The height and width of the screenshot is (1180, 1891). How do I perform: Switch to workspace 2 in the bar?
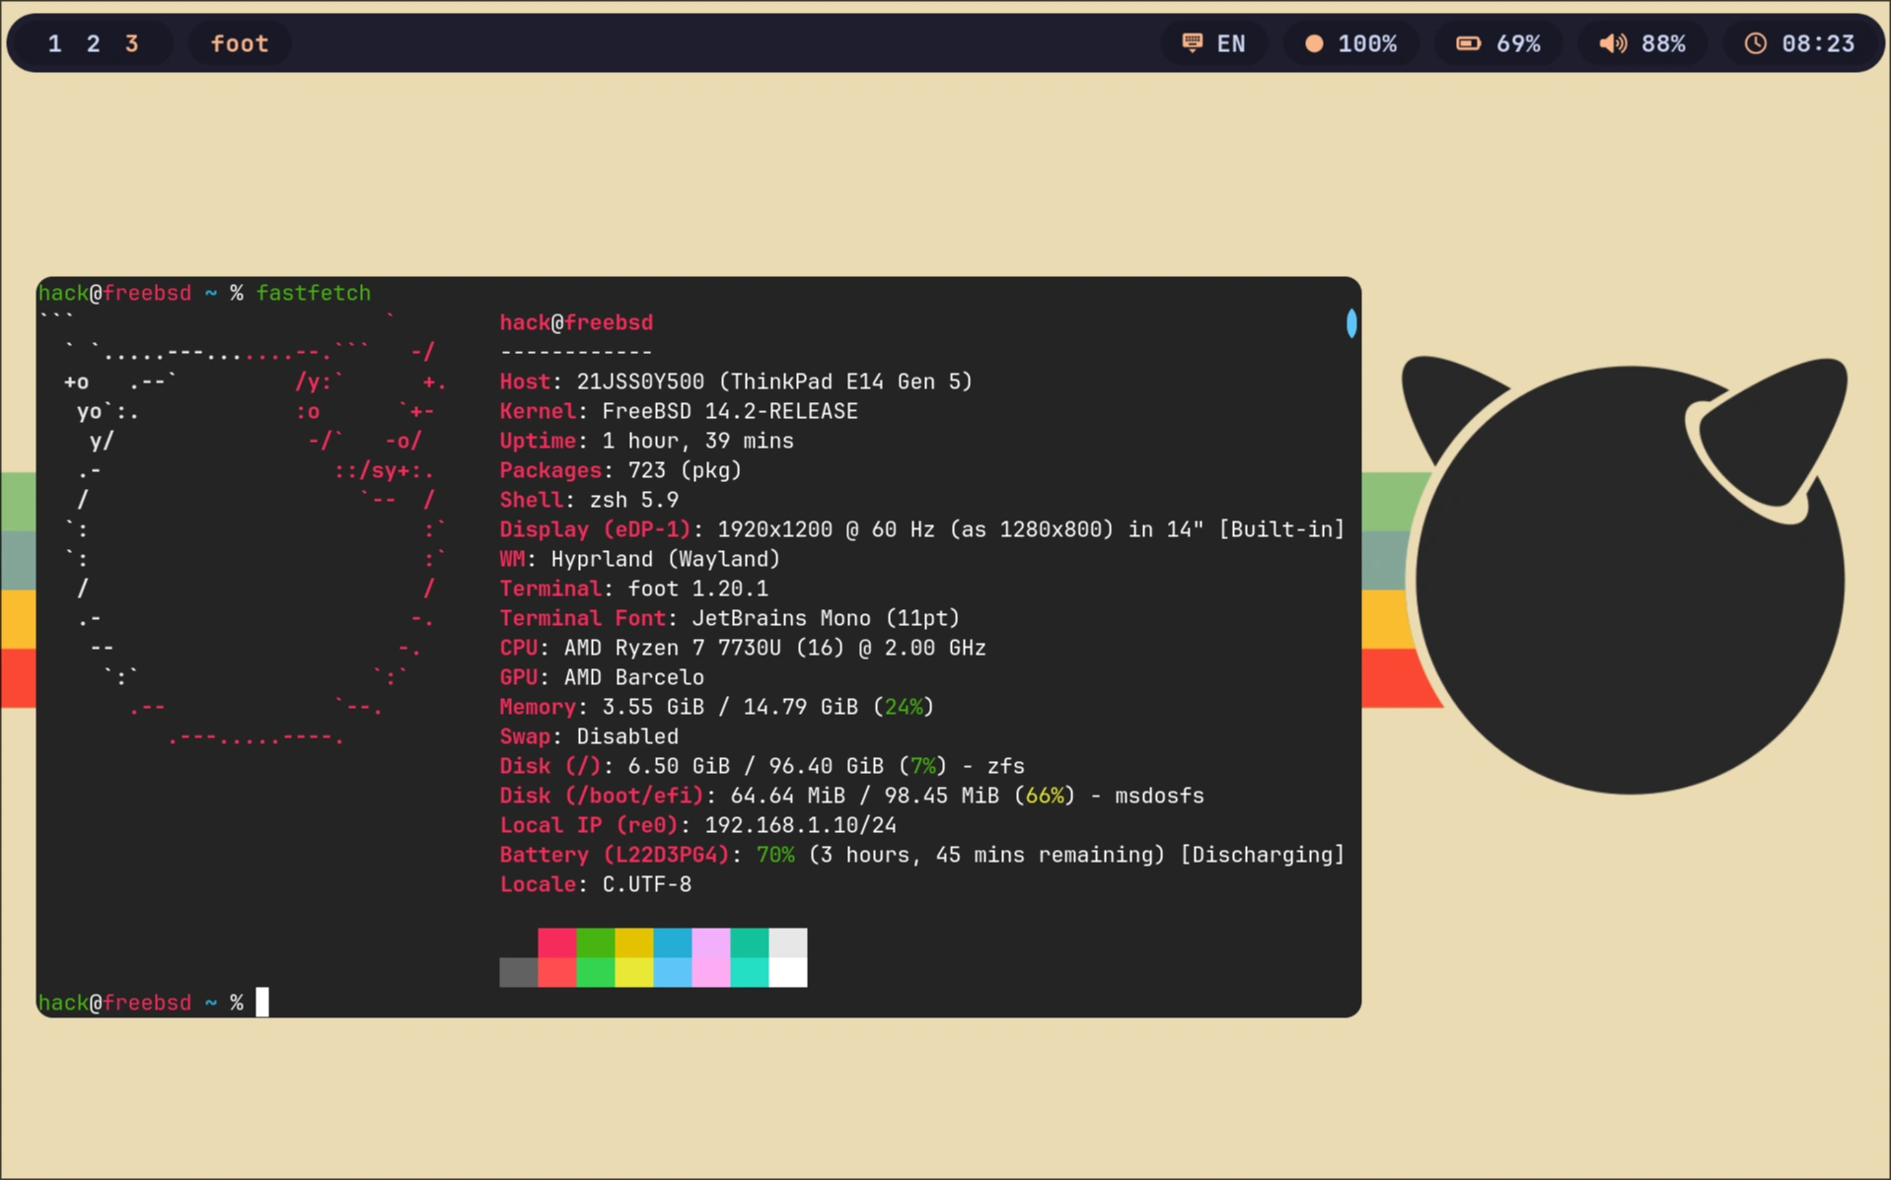pos(94,43)
